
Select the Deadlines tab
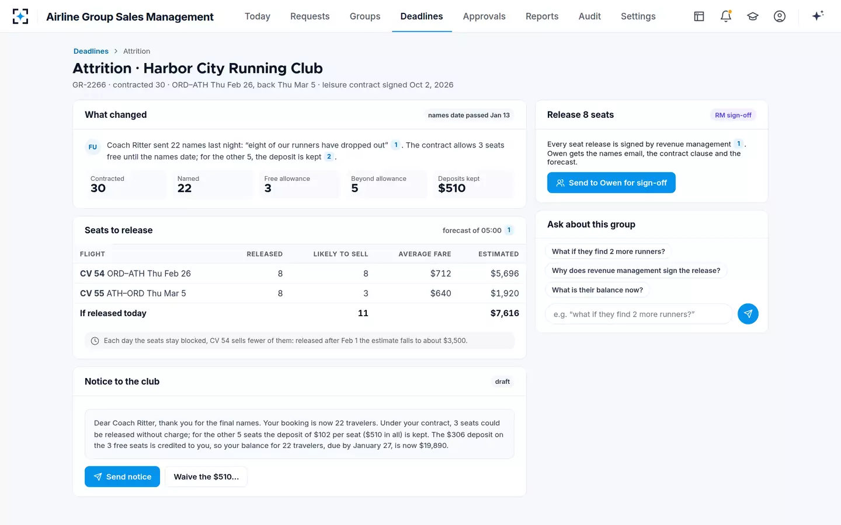click(x=422, y=16)
